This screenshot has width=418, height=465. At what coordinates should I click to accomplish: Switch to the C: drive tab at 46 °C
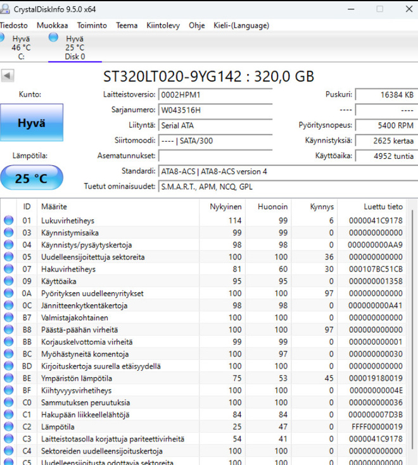tap(18, 47)
